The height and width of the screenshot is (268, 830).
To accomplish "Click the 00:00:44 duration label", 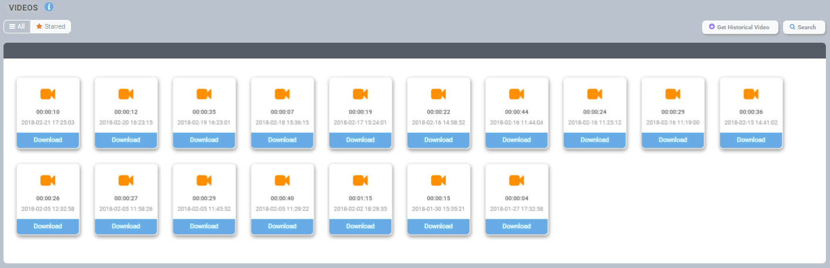I will pos(517,112).
